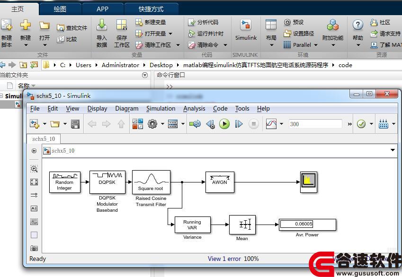This screenshot has width=402, height=277.
Task: Expand the Parallel dropdown arrow
Action: pos(316,45)
